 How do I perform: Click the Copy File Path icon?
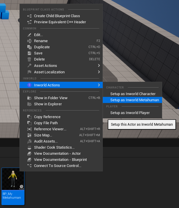29,123
